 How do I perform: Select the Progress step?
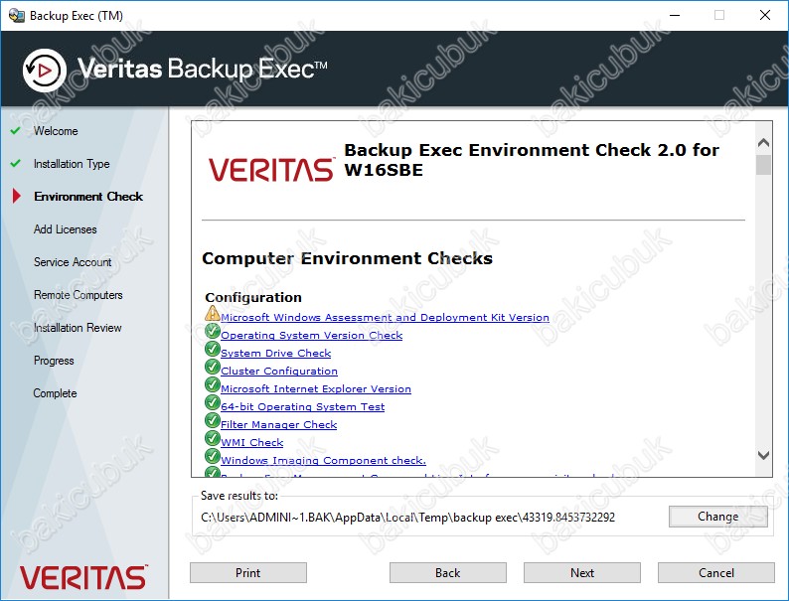[x=54, y=361]
